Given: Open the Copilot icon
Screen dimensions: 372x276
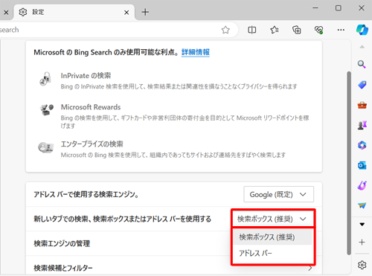Looking at the screenshot, I should tap(362, 30).
